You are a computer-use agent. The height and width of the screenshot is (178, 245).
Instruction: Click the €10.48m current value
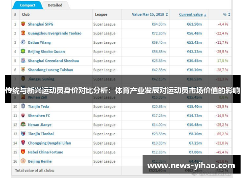[x=194, y=125]
